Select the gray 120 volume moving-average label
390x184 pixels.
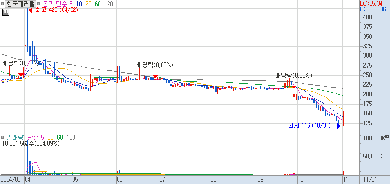coord(71,137)
